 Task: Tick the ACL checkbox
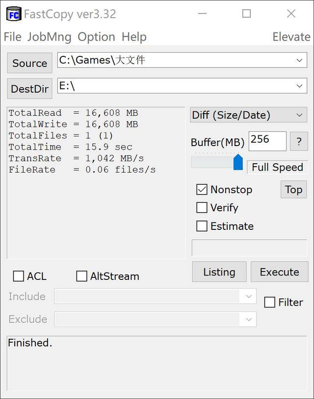18,276
